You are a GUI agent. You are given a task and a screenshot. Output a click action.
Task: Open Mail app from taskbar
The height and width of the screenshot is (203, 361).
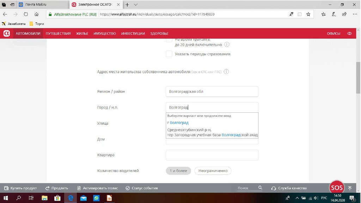point(83,198)
